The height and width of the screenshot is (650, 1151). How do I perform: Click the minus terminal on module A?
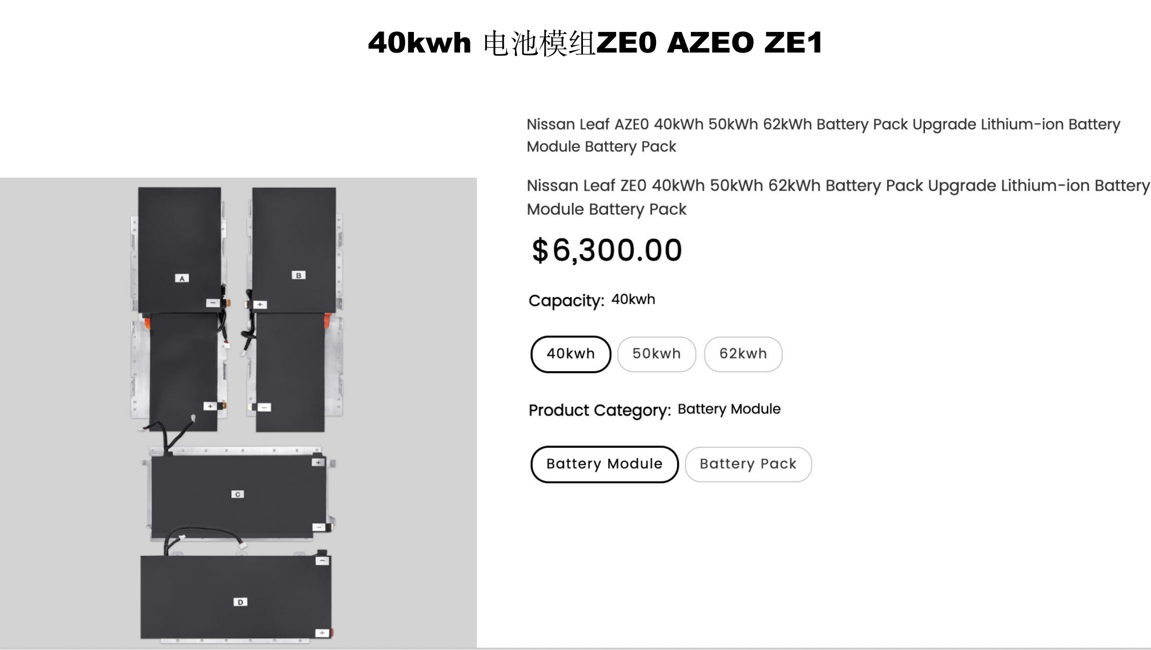click(x=212, y=303)
